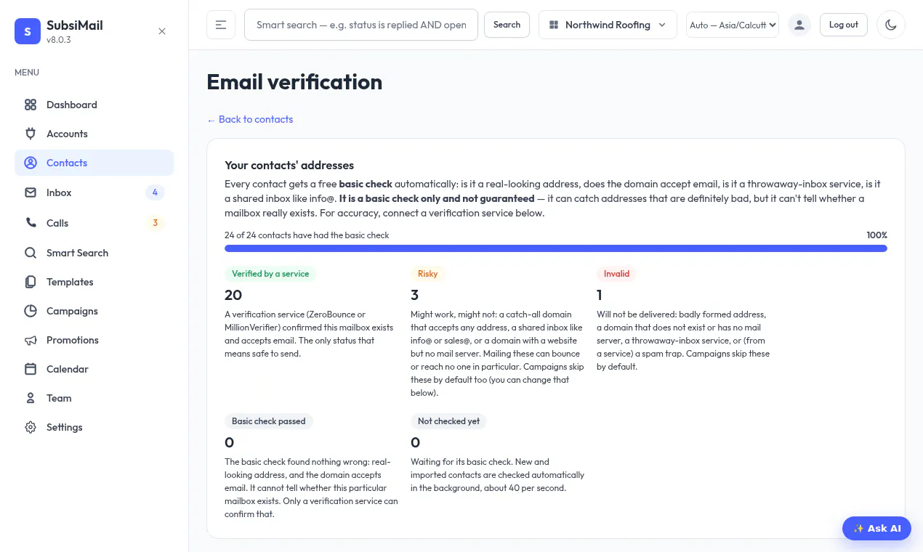
Task: Click the Your contacts' addresses heading
Action: [x=289, y=166]
